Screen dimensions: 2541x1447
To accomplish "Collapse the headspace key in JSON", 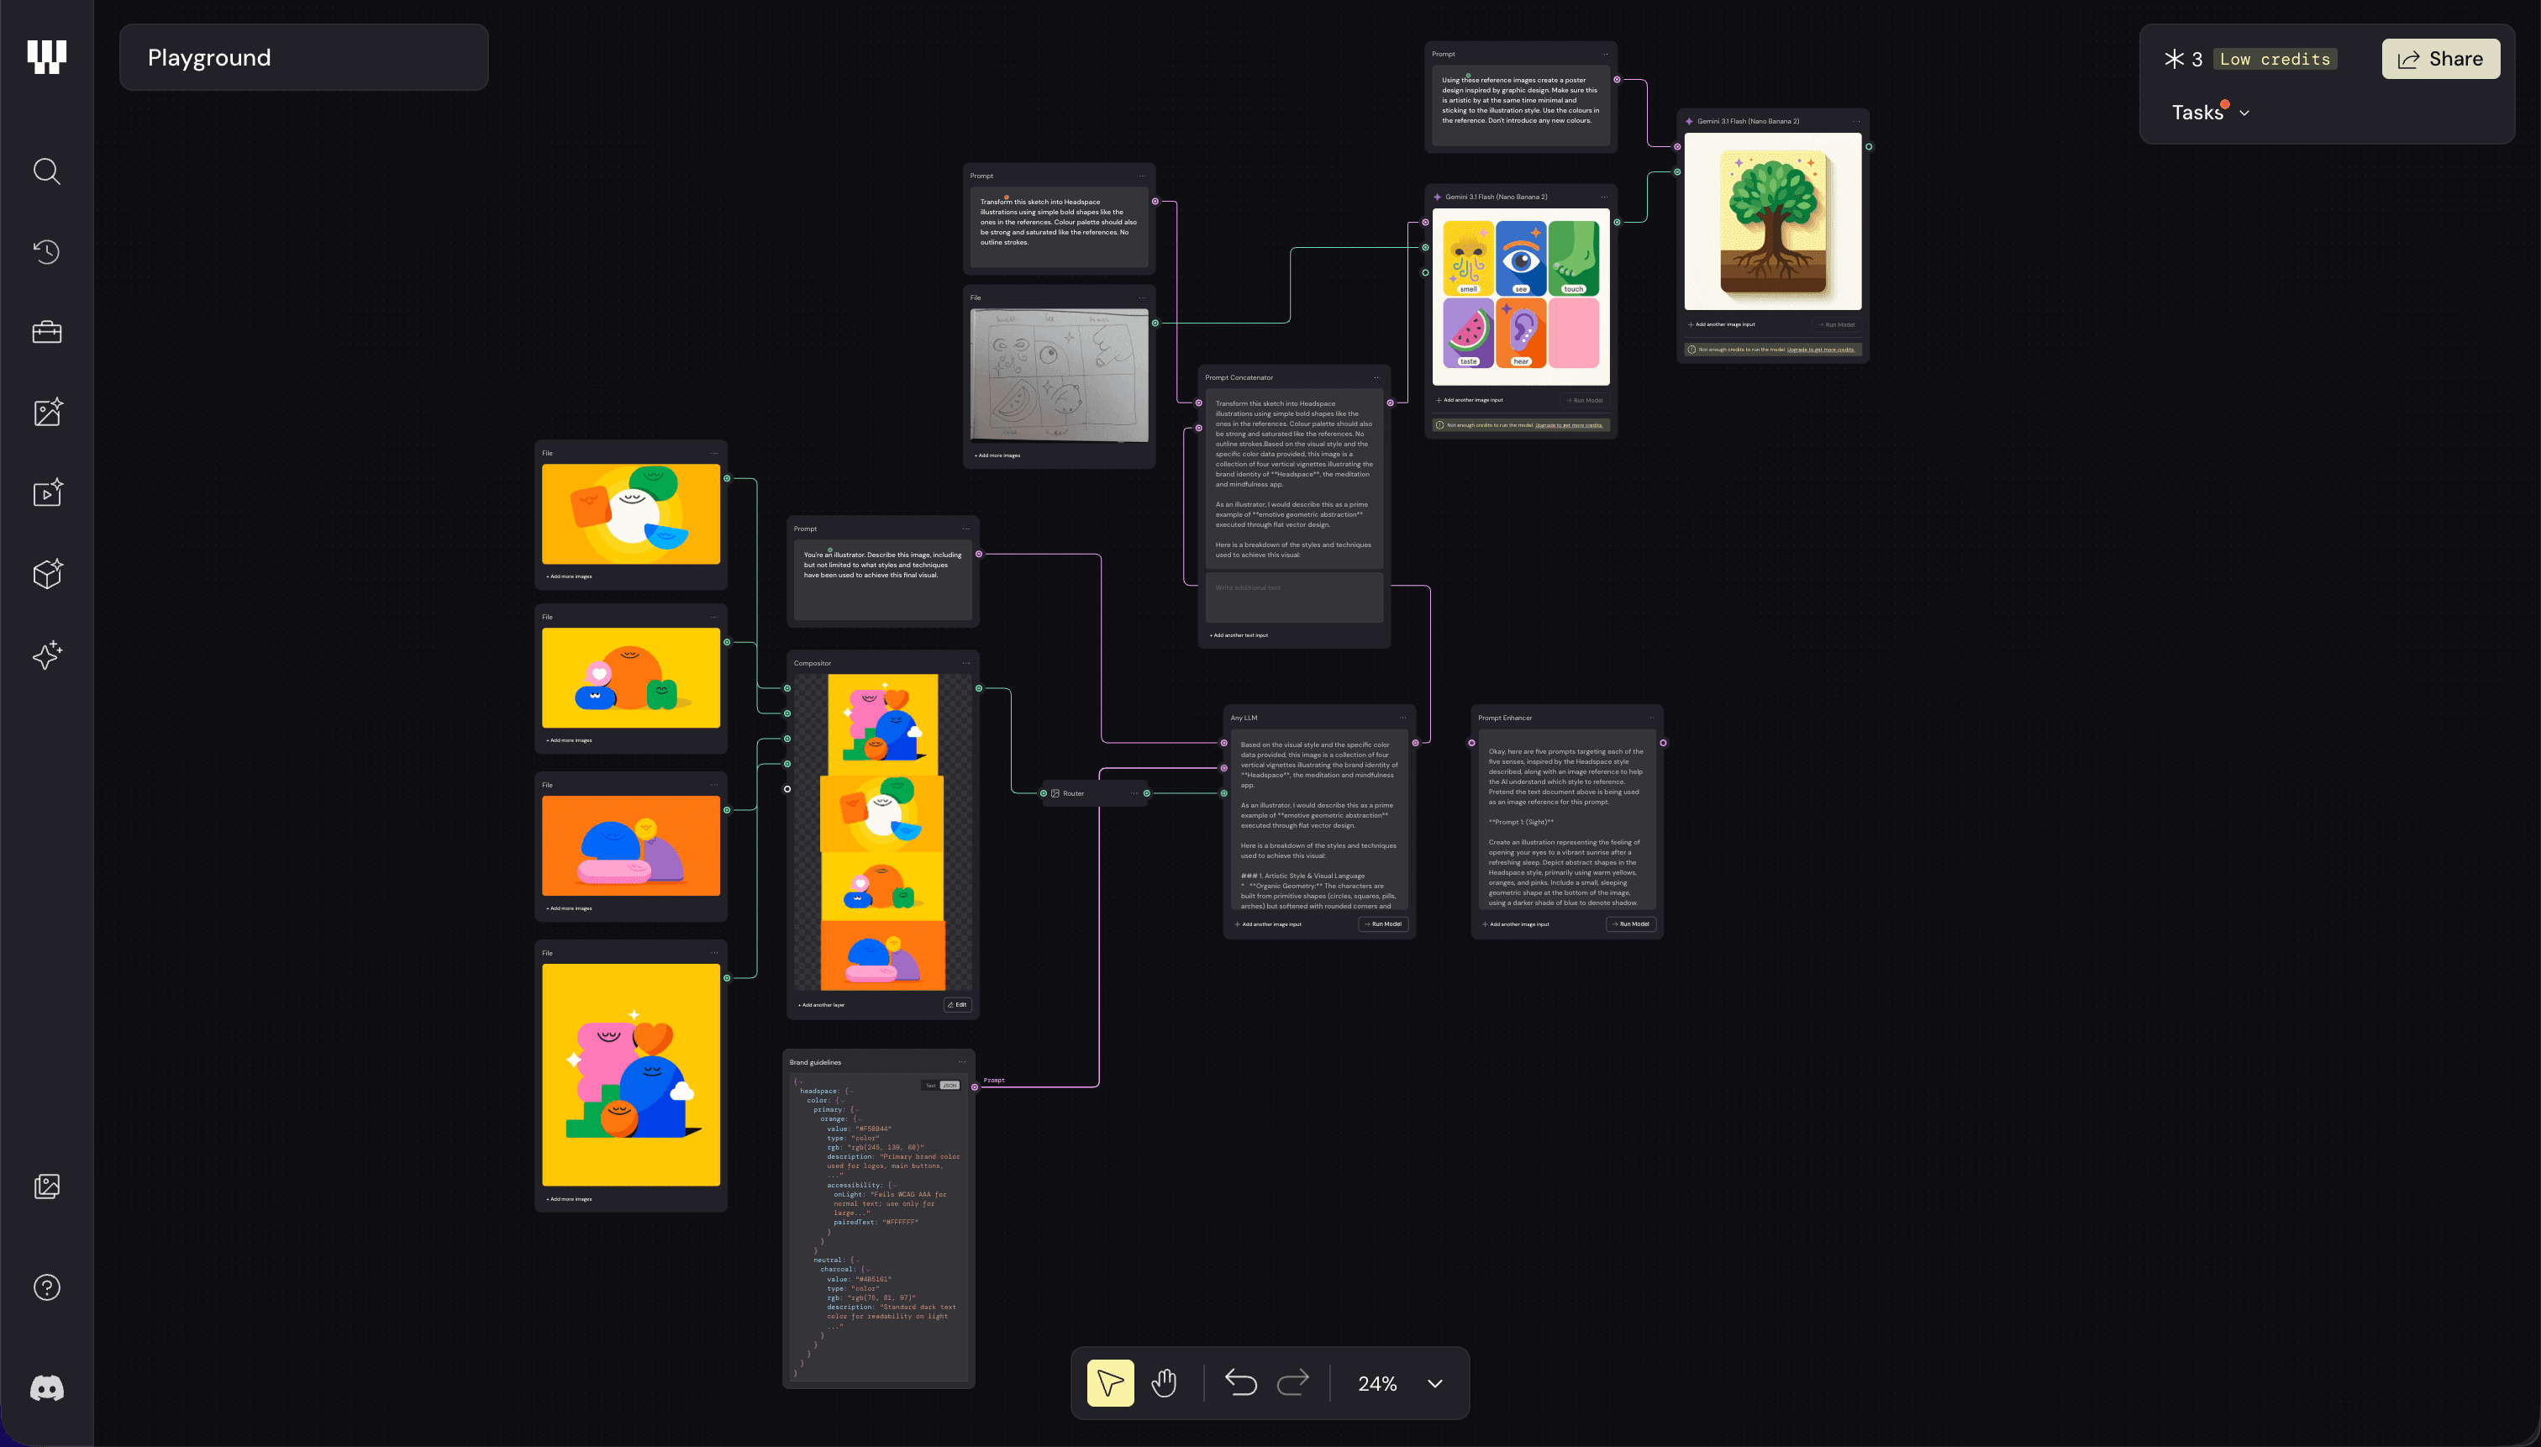I will coord(853,1092).
